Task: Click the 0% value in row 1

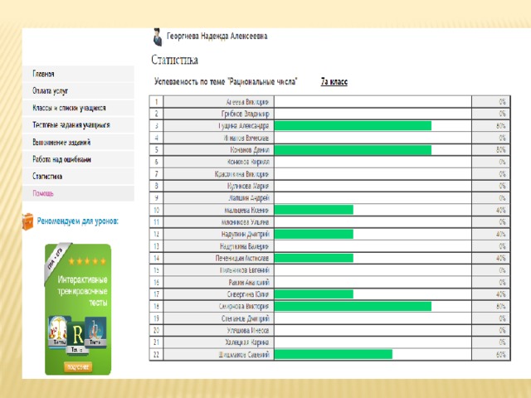Action: 502,102
